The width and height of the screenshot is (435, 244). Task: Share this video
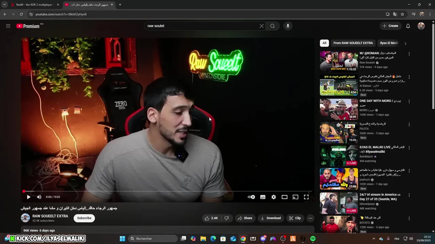(x=245, y=218)
